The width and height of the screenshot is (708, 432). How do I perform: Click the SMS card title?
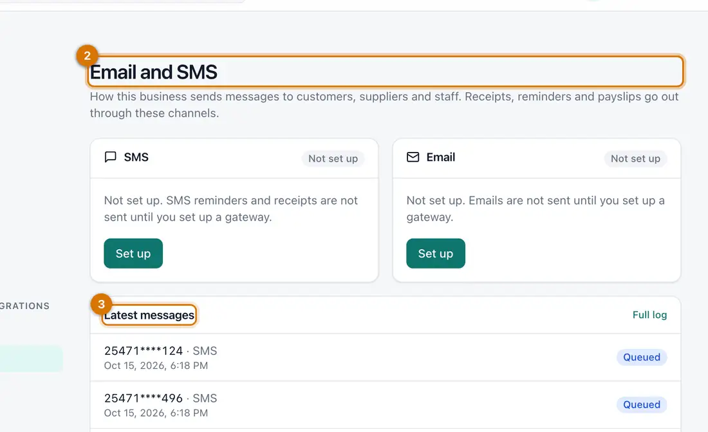(x=136, y=157)
